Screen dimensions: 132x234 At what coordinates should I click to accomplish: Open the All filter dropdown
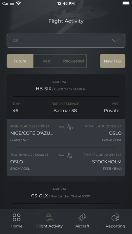[66, 41]
